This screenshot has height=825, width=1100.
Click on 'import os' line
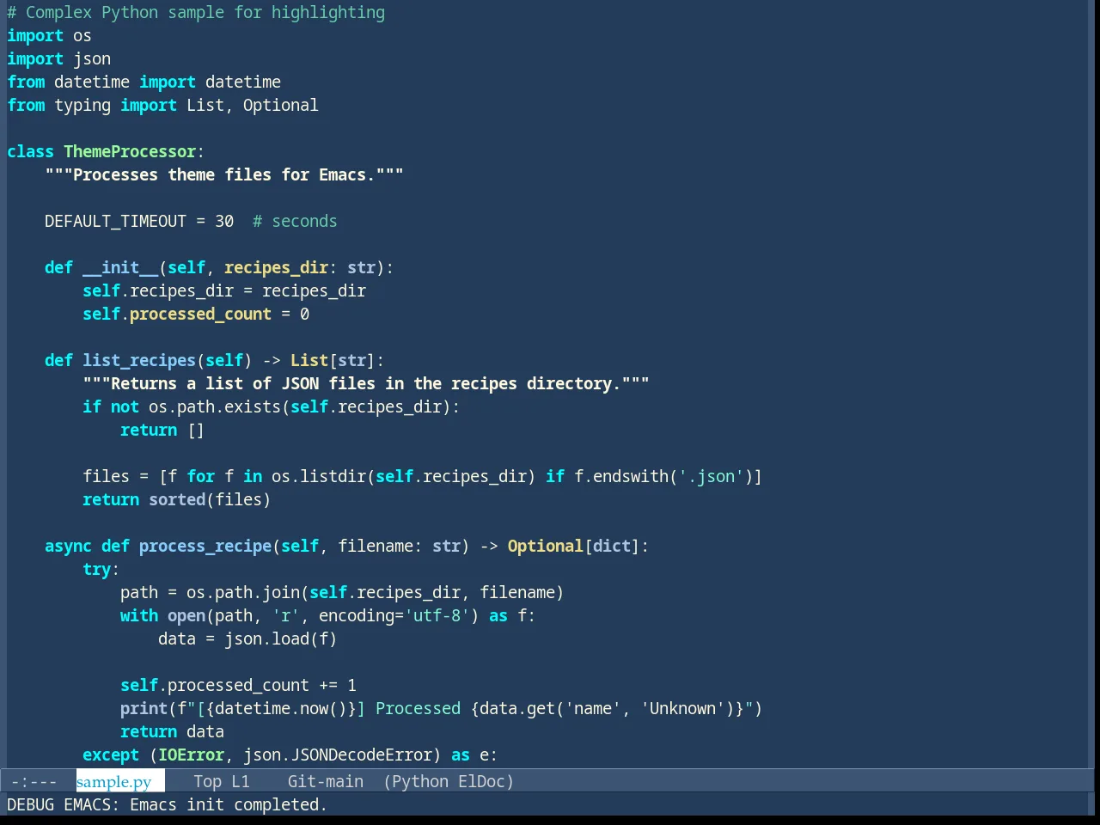pos(49,35)
